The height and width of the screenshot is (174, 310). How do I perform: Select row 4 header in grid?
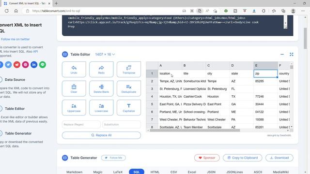[x=152, y=97]
